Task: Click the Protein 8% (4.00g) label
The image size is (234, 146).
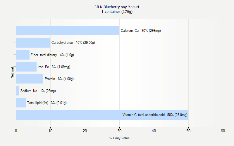Action: click(x=59, y=79)
